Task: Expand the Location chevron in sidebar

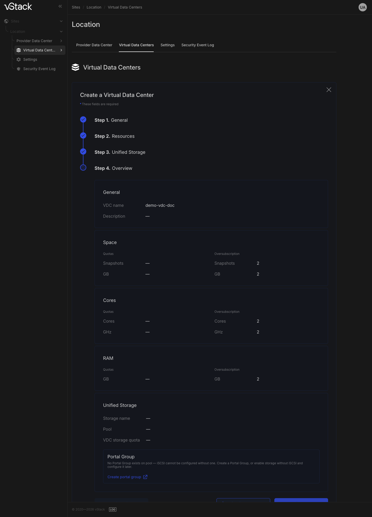Action: pos(61,32)
